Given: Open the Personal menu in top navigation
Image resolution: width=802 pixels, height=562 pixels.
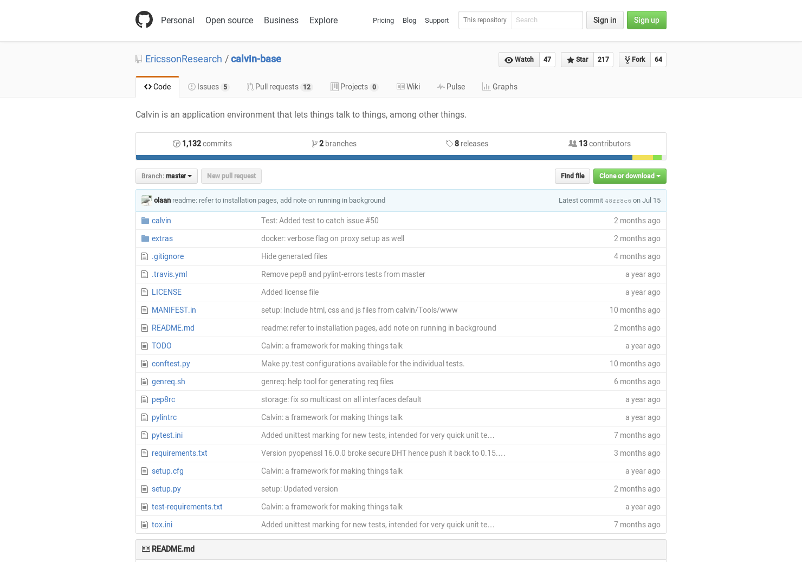Looking at the screenshot, I should coord(178,20).
